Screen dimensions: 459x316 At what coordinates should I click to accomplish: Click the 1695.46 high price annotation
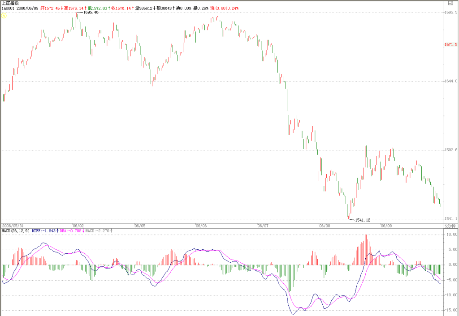[91, 13]
